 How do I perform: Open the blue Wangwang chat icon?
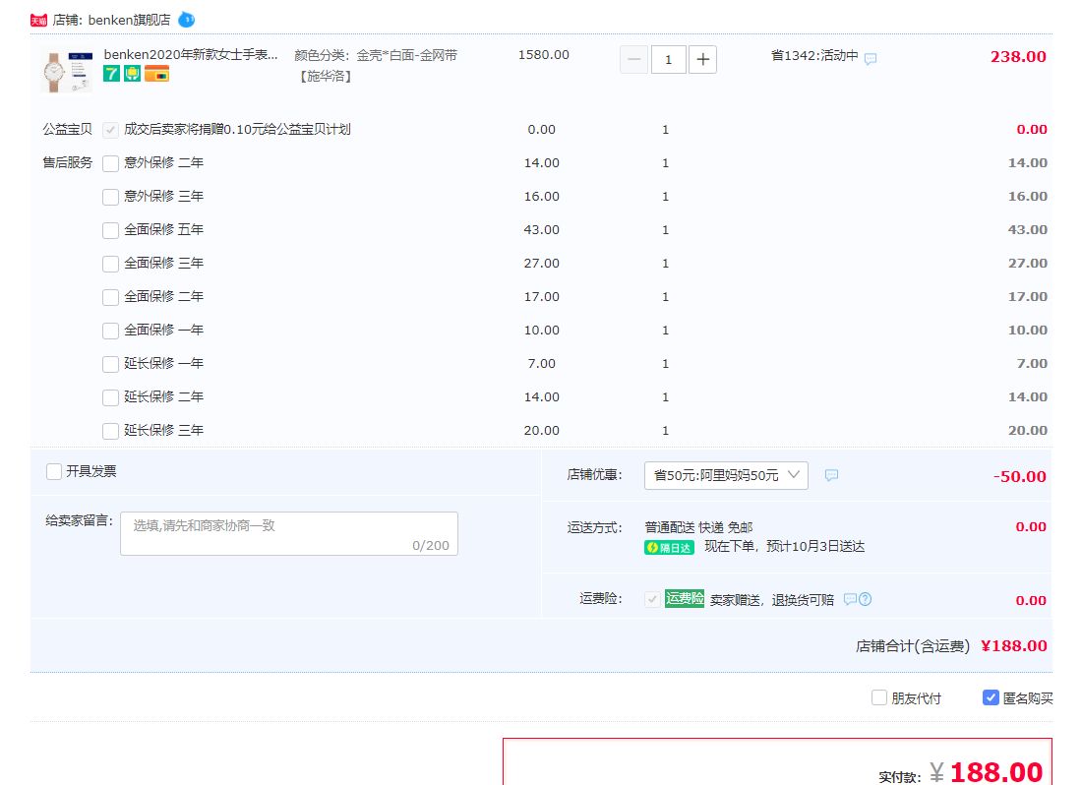[186, 20]
